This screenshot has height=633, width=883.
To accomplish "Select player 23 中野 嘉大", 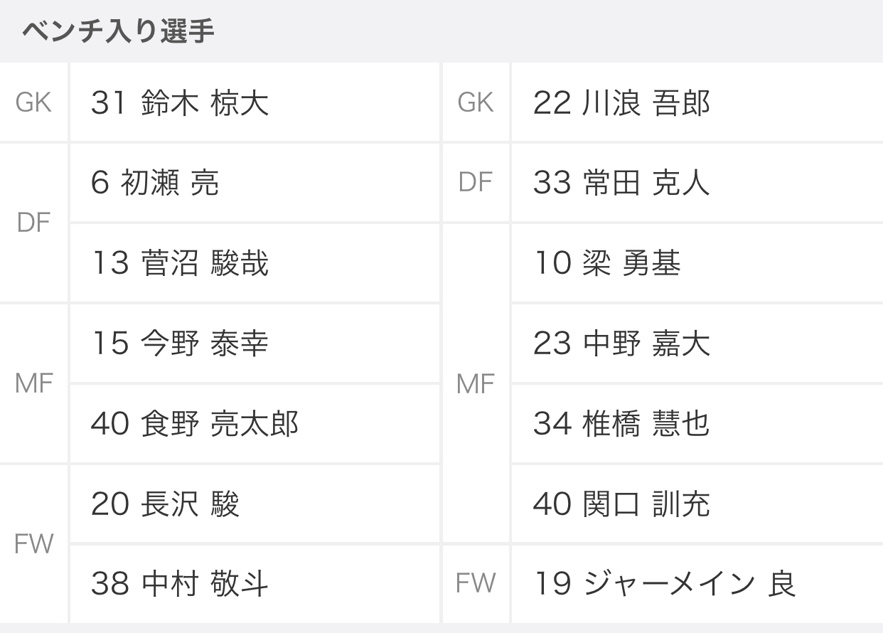I will tap(621, 344).
